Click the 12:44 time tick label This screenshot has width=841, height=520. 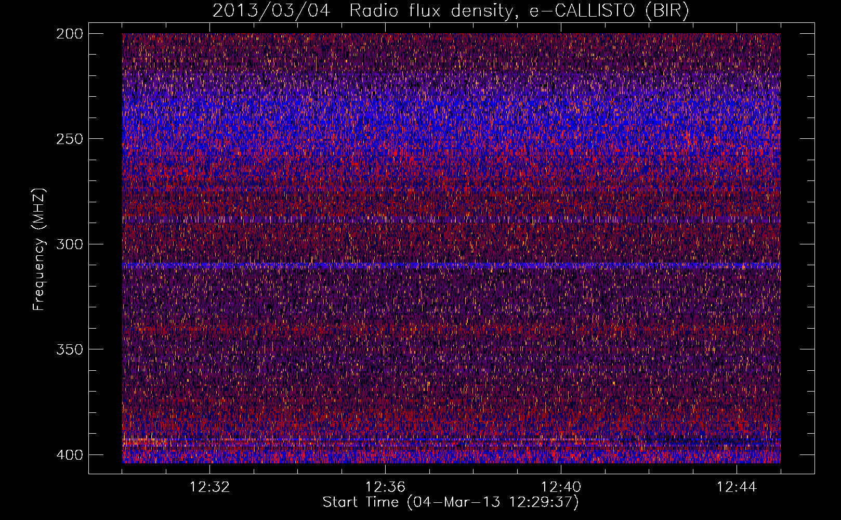pyautogui.click(x=737, y=487)
